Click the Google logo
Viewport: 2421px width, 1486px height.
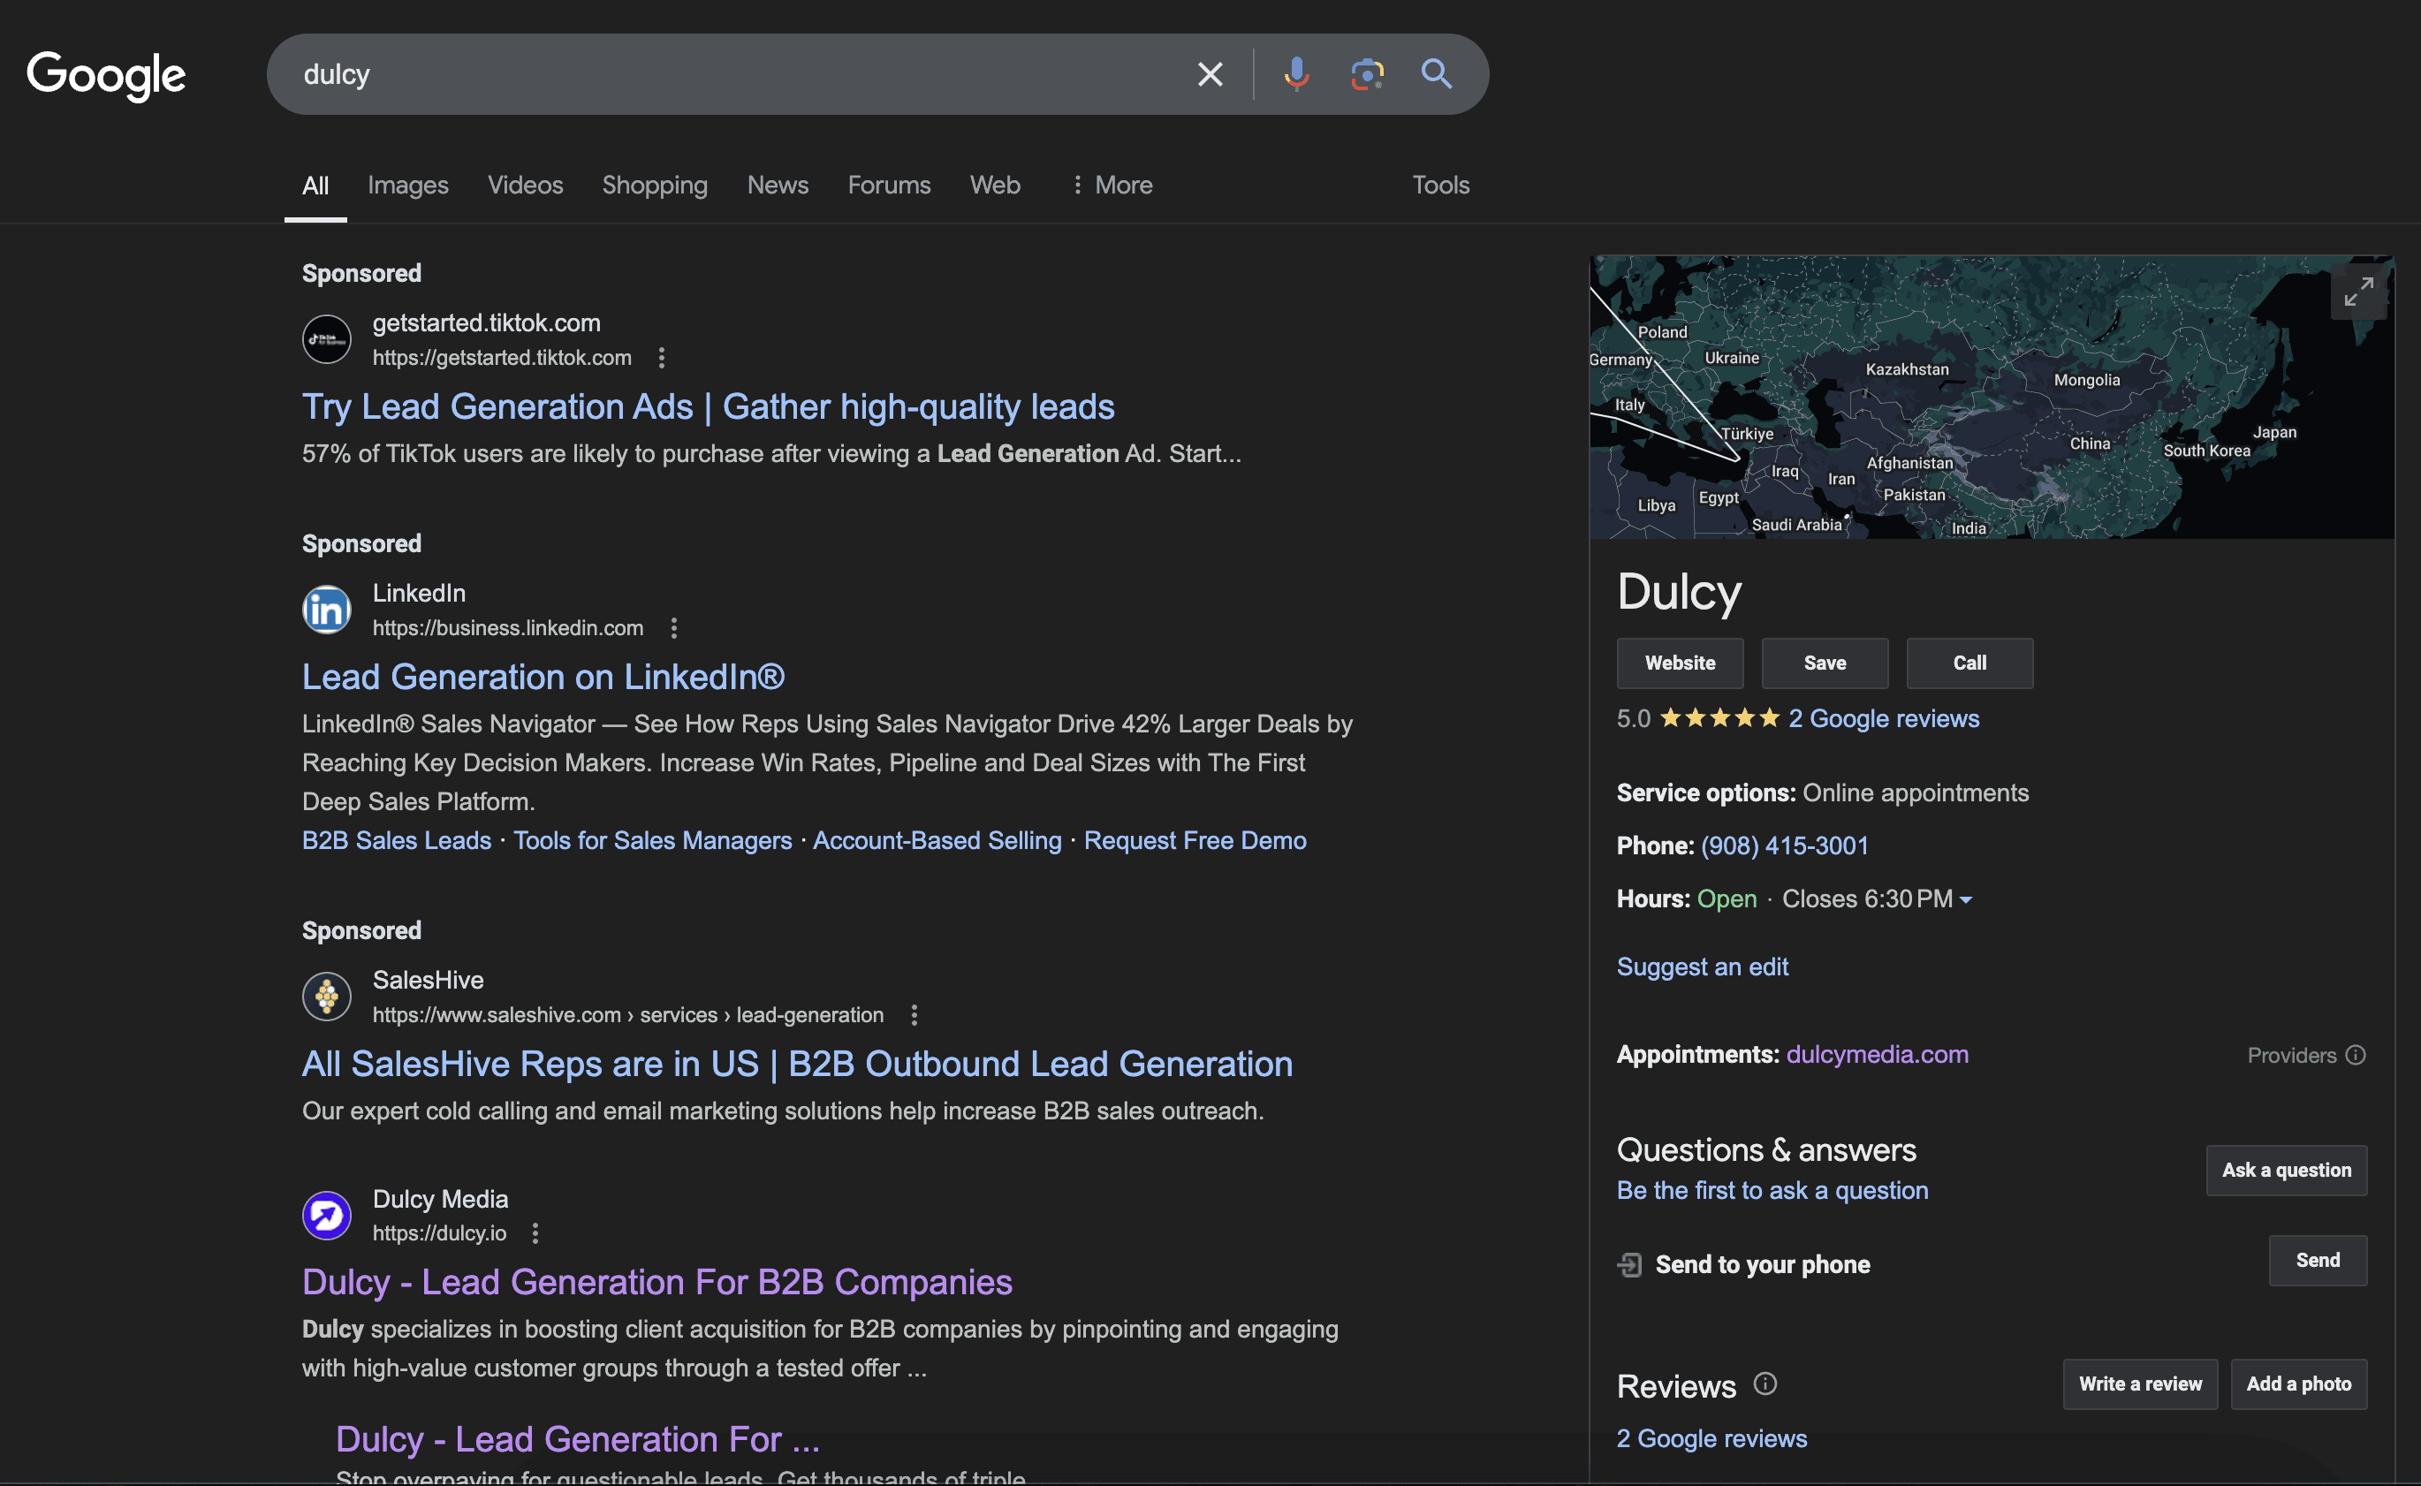tap(106, 75)
